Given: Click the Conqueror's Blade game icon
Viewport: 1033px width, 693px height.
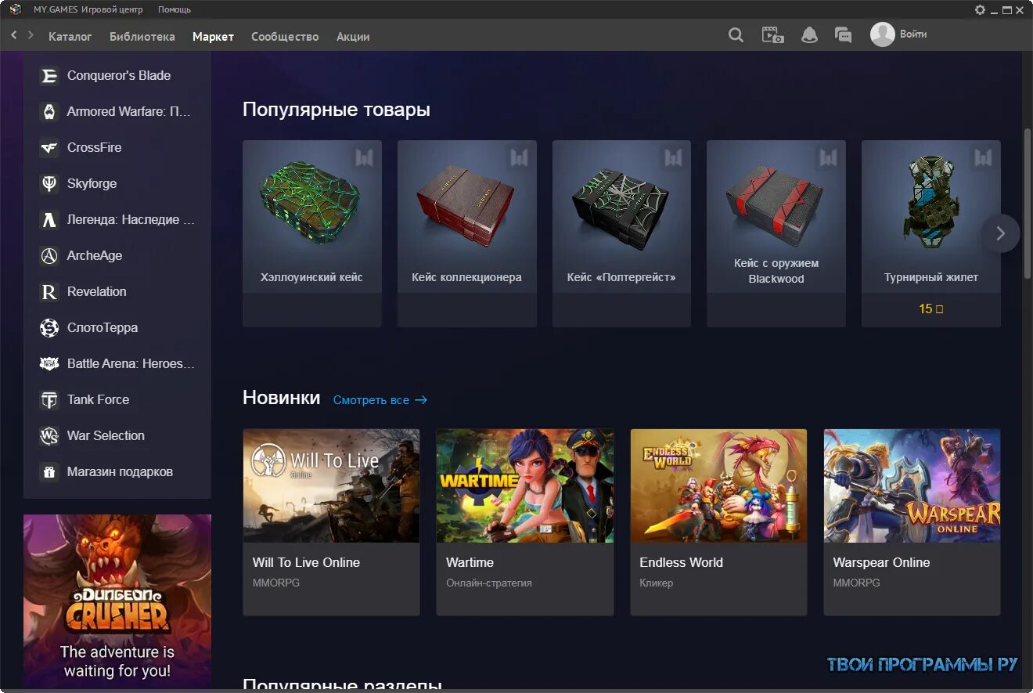Looking at the screenshot, I should tap(49, 76).
